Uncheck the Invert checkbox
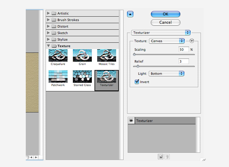Screen dimensions: 229x167 point(137,82)
